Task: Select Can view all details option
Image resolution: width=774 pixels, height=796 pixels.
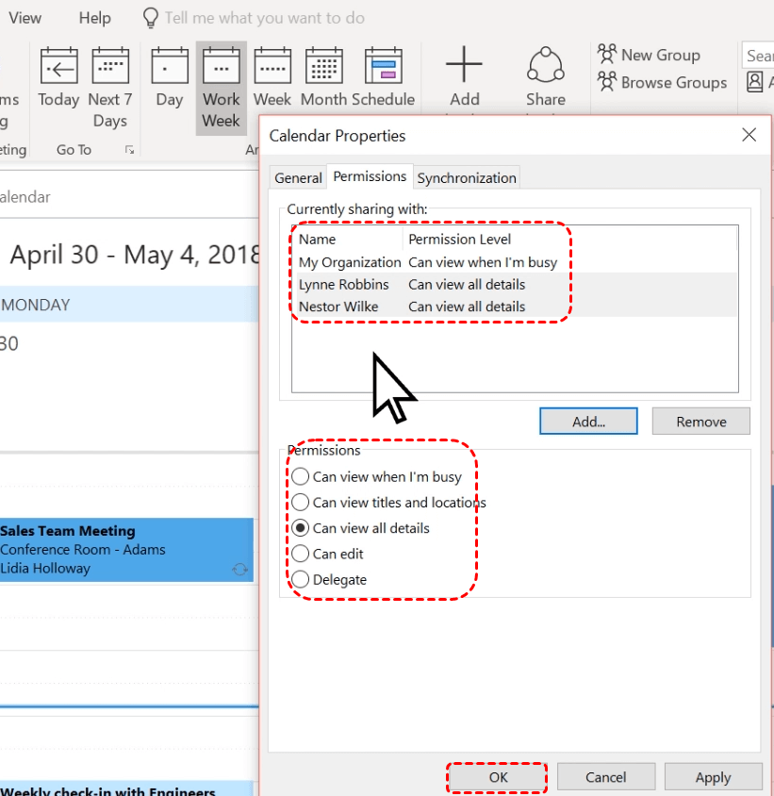Action: click(360, 528)
